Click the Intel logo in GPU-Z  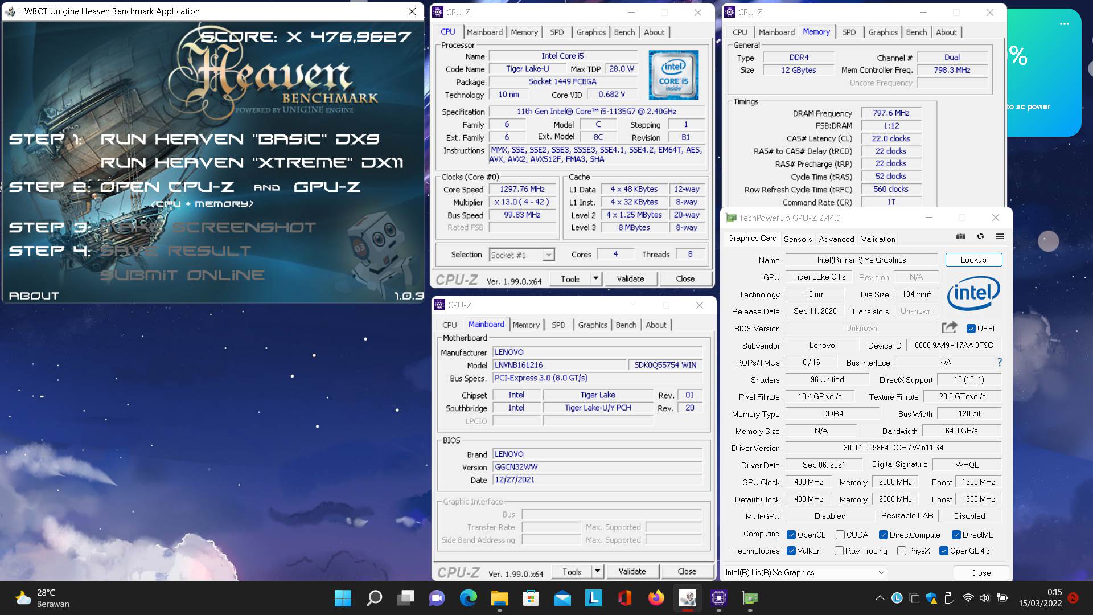(973, 293)
